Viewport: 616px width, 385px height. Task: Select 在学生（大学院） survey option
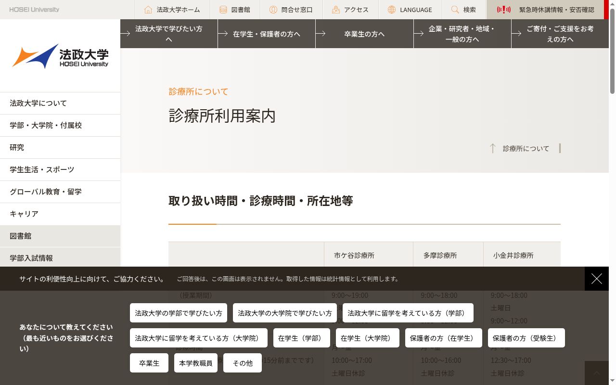368,338
